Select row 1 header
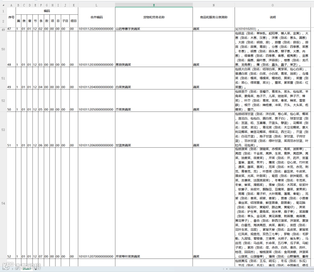Image resolution: width=314 pixels, height=272 pixels. (x=3, y=11)
